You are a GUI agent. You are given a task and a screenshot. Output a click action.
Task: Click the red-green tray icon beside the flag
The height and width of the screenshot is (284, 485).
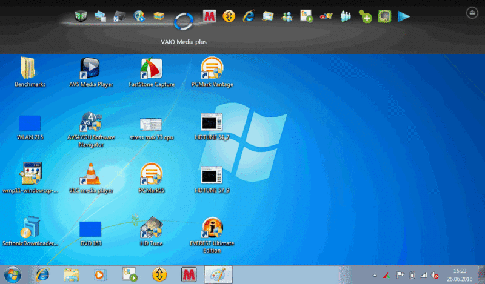click(x=386, y=275)
